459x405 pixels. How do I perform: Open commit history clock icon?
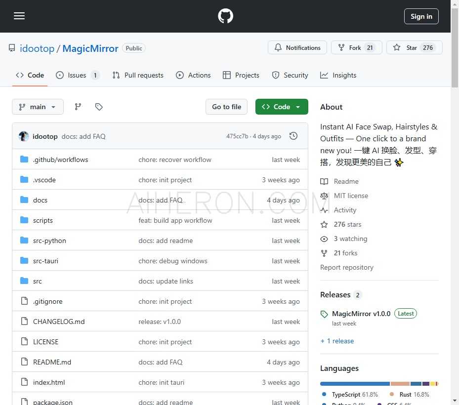[x=293, y=136]
